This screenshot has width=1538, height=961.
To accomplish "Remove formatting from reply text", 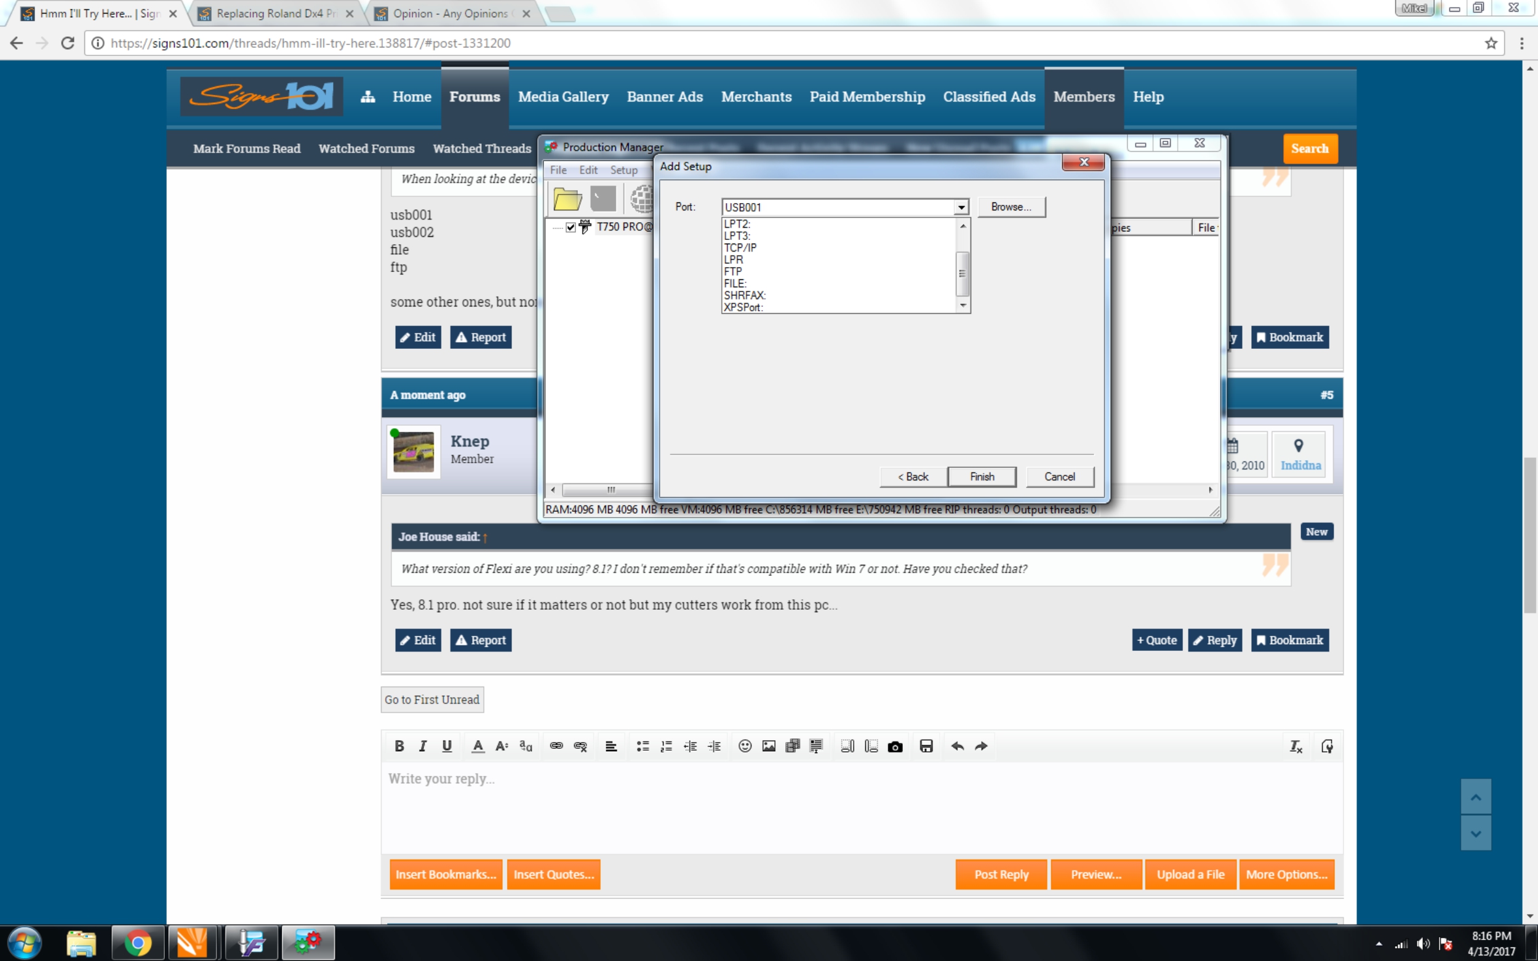I will (x=1296, y=746).
